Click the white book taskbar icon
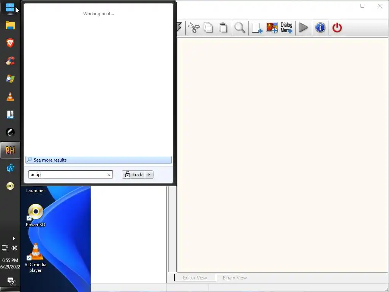This screenshot has height=292, width=389. coord(10,114)
